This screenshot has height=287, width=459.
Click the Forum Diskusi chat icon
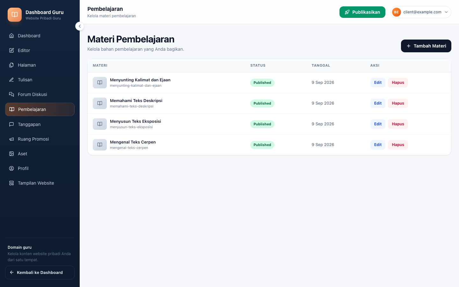[11, 94]
